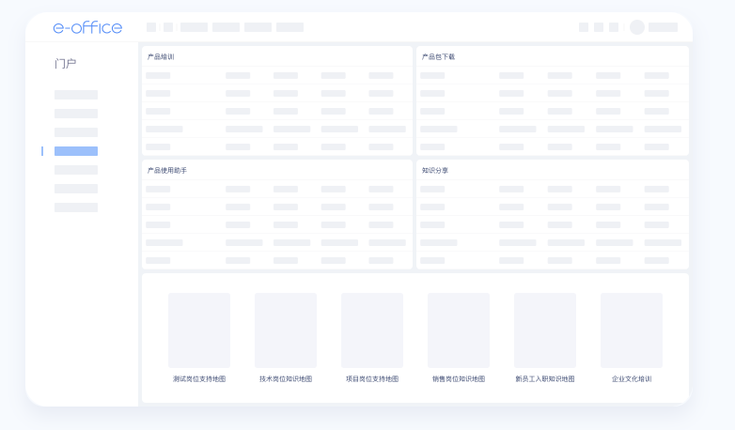The height and width of the screenshot is (430, 735).
Task: Click the 新员工入职知识地图 label
Action: pos(545,379)
